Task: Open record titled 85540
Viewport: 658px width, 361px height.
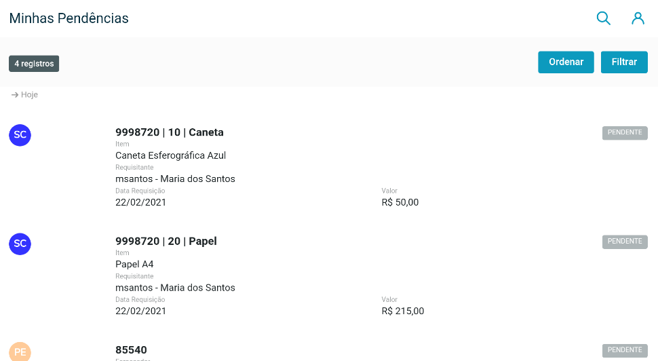Action: 131,350
